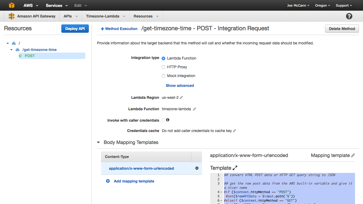
Task: Open the Joe McCann account dropdown
Action: [298, 5]
